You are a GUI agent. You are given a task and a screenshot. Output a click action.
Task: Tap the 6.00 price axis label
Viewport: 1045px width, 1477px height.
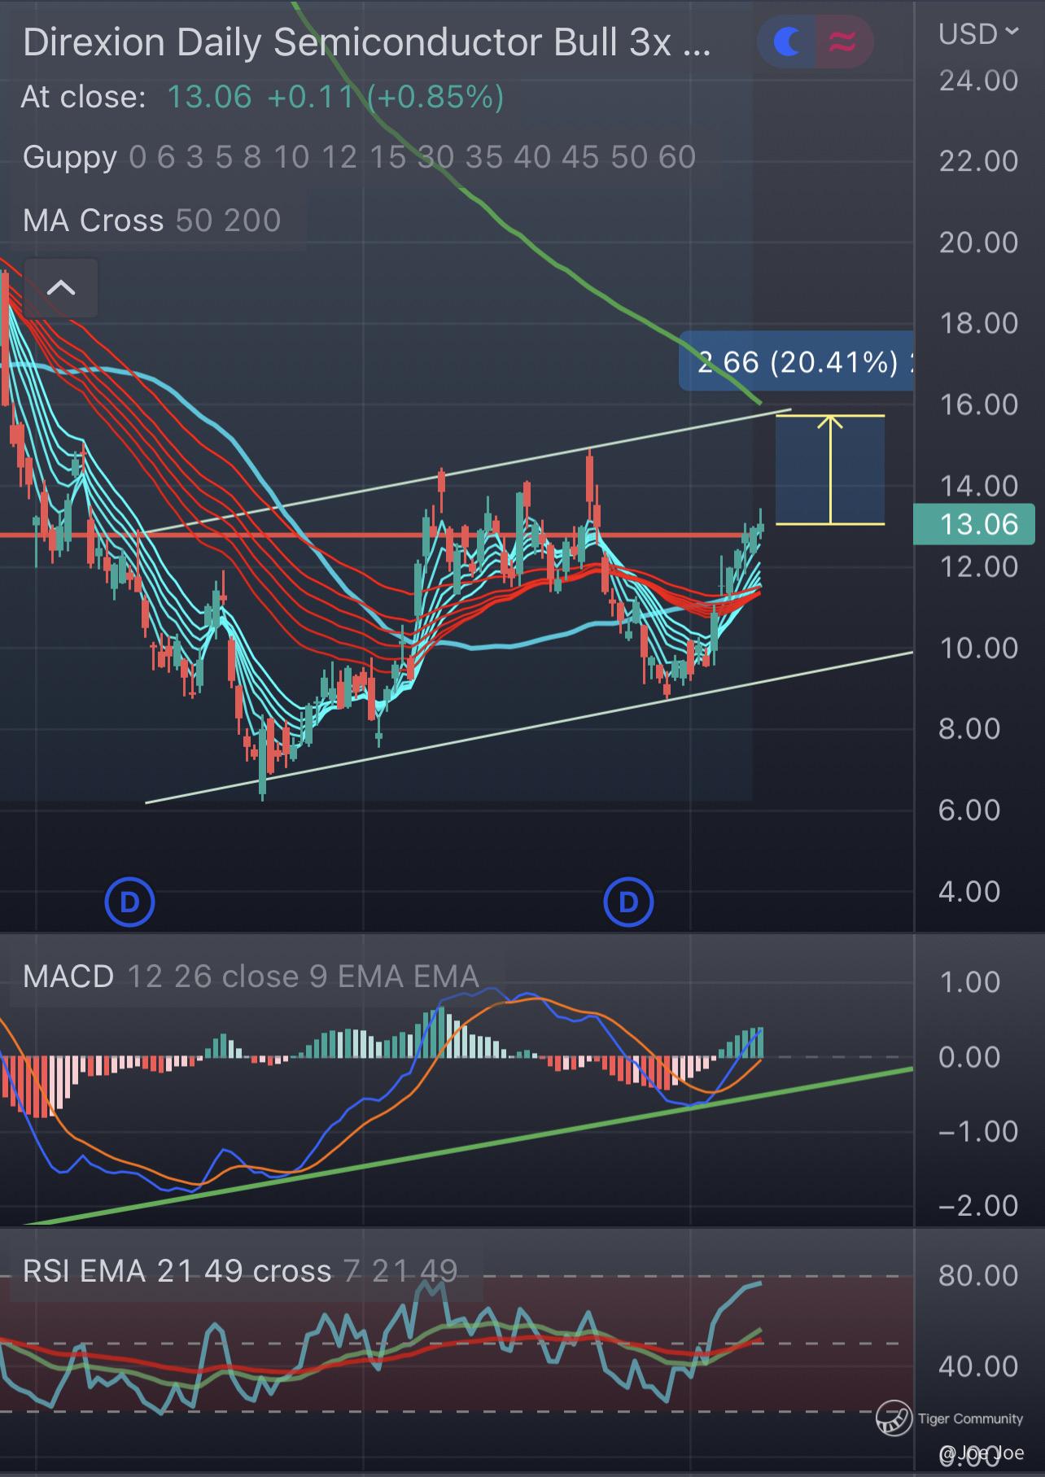point(969,810)
